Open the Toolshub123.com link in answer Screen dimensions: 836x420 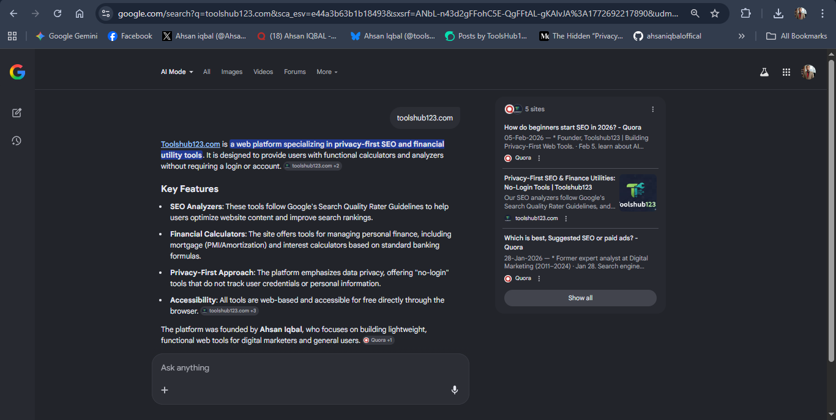point(190,144)
